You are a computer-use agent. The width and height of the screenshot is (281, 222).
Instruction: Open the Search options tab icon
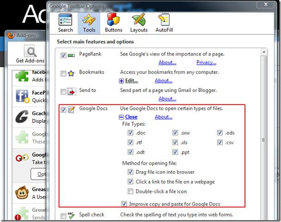click(x=65, y=20)
